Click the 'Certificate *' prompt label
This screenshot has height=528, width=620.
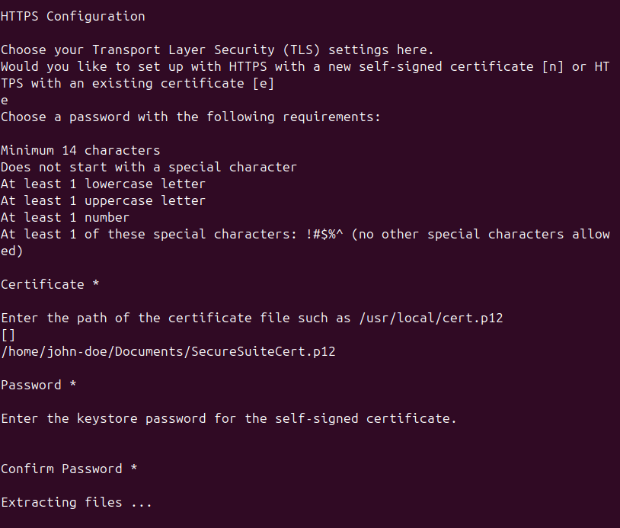click(50, 284)
